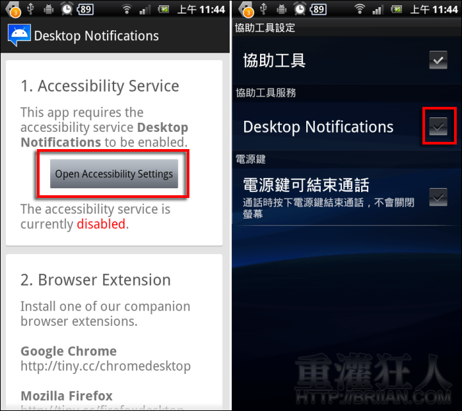Tap Wi-Fi signal icon in left status bar
This screenshot has width=462, height=411.
[127, 9]
